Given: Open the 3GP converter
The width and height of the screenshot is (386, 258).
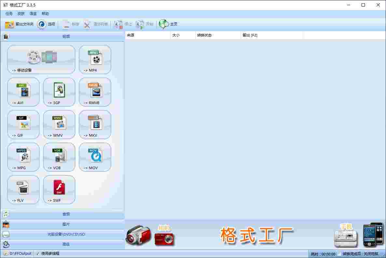Looking at the screenshot, I should coord(59,92).
